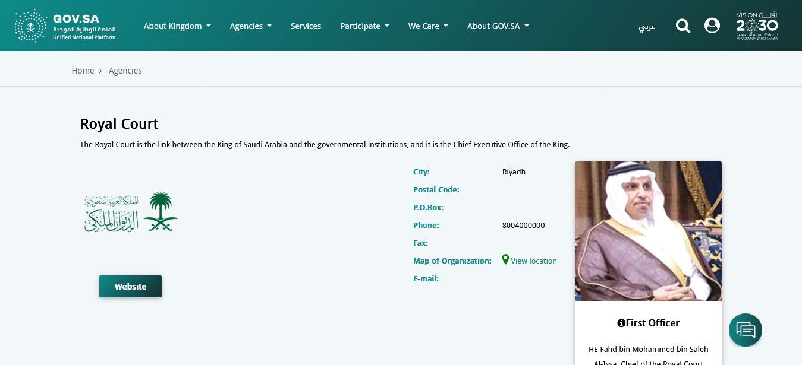Open the Services menu item
This screenshot has width=802, height=365.
click(306, 26)
